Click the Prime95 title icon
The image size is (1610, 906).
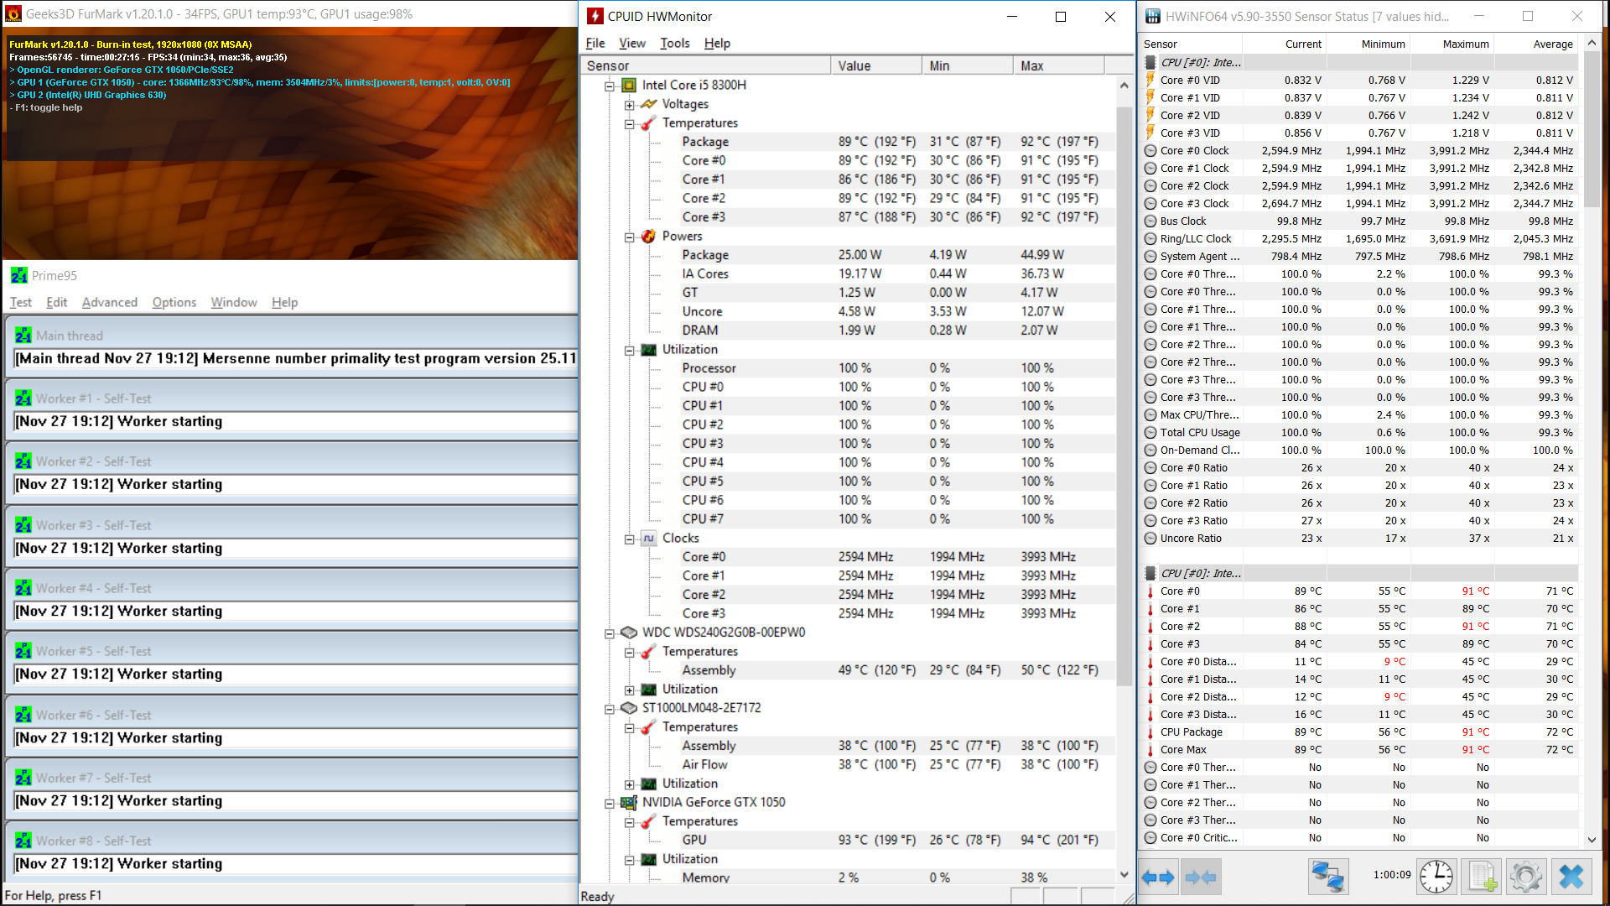pos(19,275)
